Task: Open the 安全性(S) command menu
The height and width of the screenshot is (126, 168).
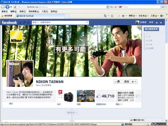Action: [x=144, y=16]
